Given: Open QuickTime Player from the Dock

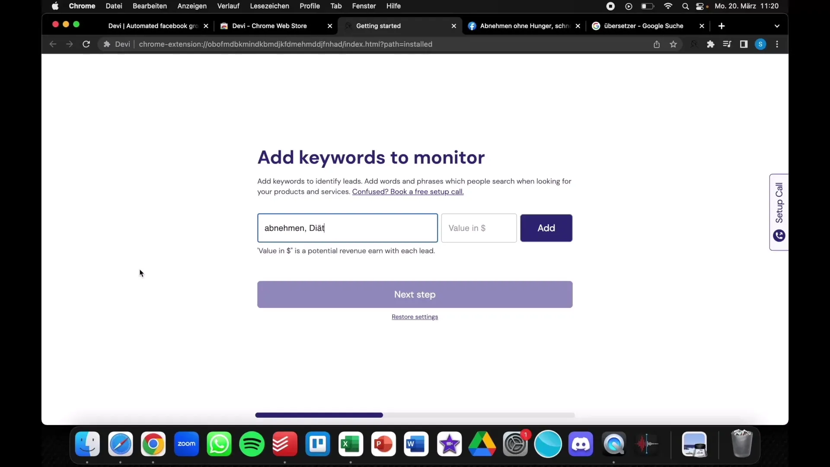Looking at the screenshot, I should (614, 444).
